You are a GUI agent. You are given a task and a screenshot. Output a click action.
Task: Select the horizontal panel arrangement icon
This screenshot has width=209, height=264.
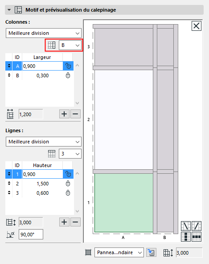point(197,237)
